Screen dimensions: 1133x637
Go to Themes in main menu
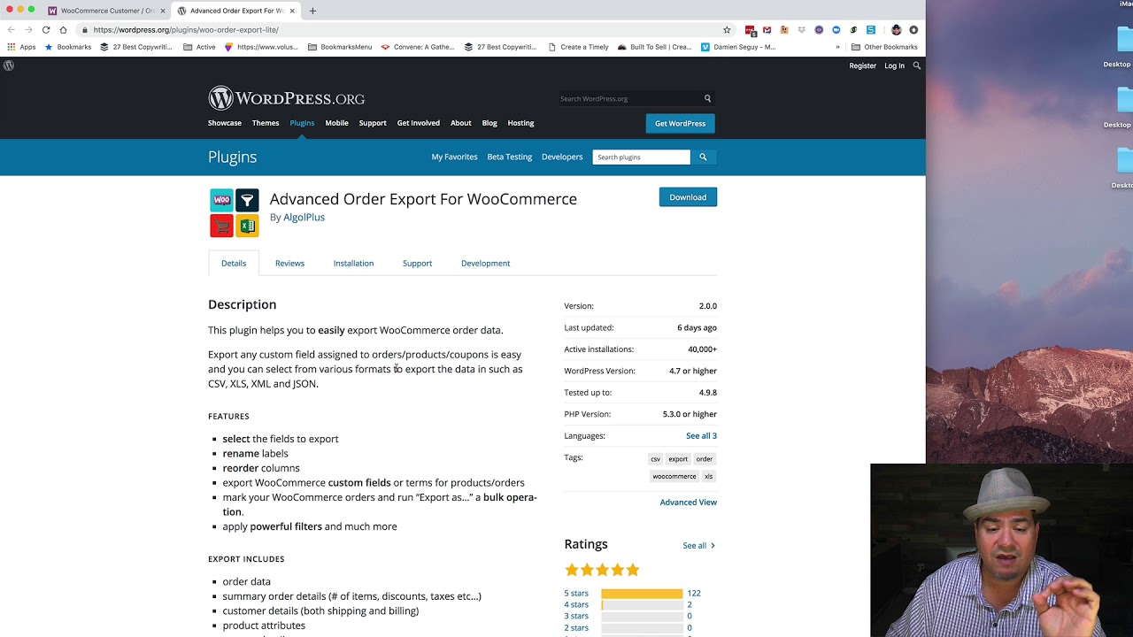pos(266,123)
